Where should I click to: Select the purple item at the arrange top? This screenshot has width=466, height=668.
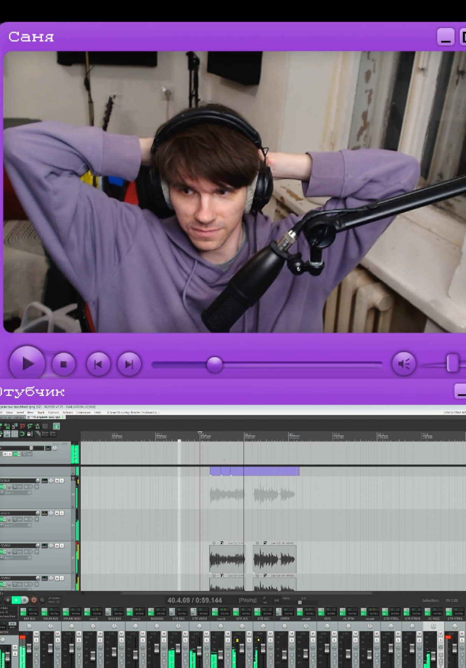(254, 471)
